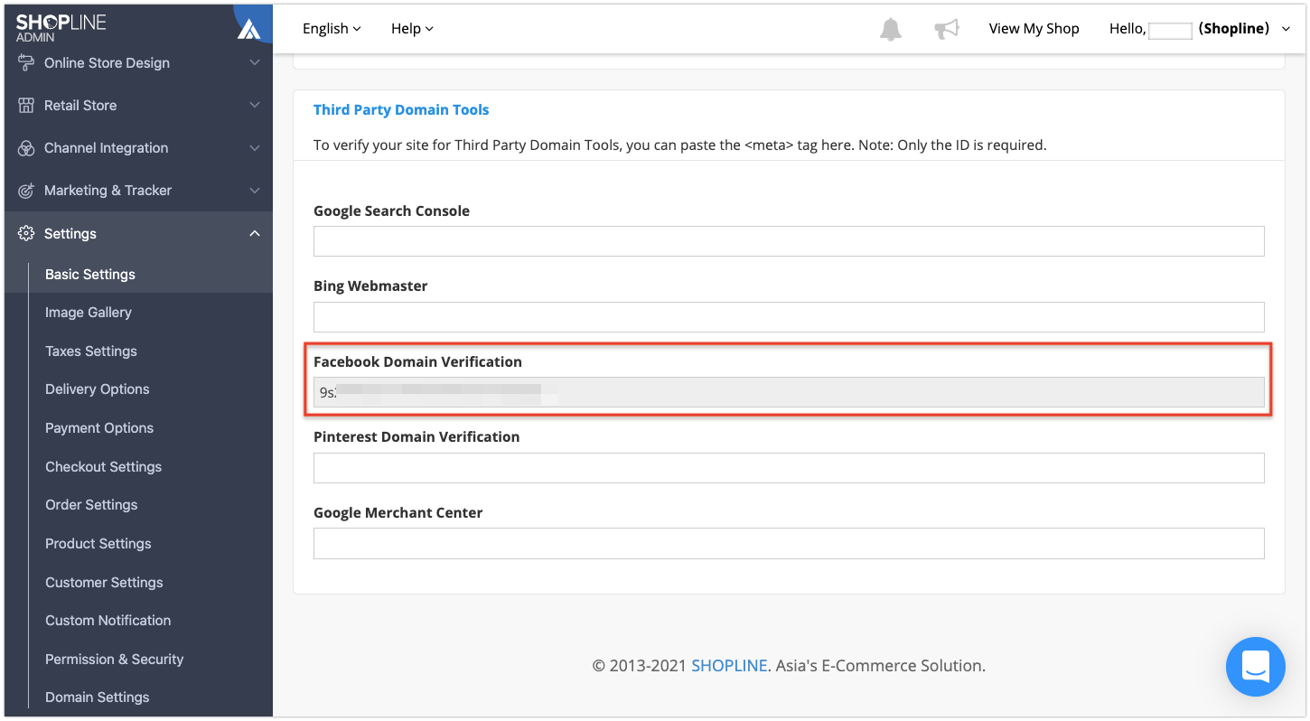Click the Online Store Design paint icon
1310x721 pixels.
click(26, 62)
